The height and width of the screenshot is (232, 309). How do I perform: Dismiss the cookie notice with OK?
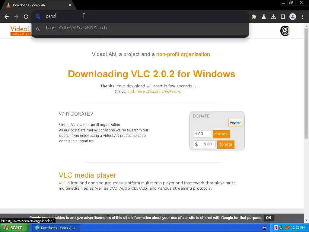click(x=269, y=218)
